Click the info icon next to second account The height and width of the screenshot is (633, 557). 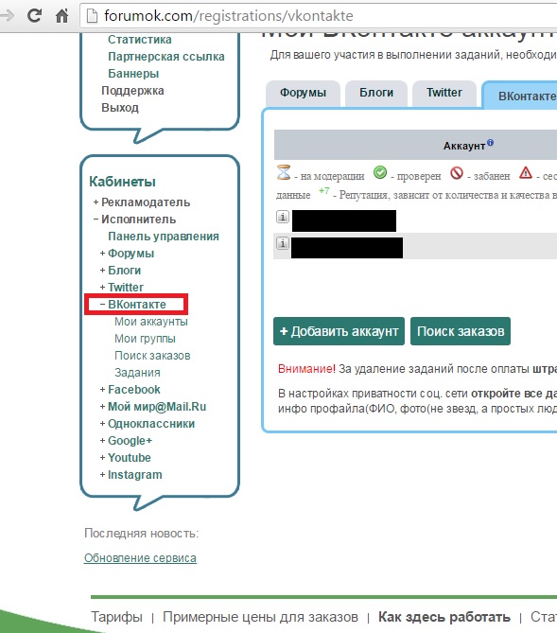pos(283,243)
